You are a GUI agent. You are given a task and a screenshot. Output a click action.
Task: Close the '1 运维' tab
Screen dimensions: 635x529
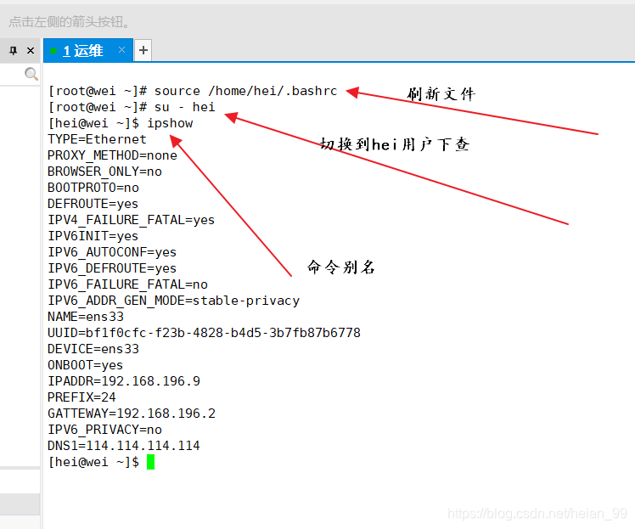[x=121, y=50]
